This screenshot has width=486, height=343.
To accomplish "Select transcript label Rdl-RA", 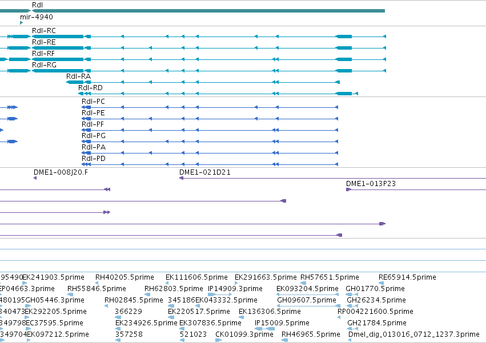I will (x=78, y=76).
